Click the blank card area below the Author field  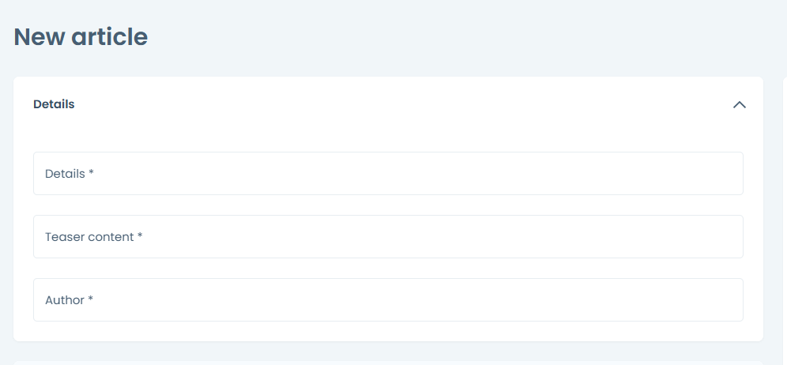(x=387, y=331)
